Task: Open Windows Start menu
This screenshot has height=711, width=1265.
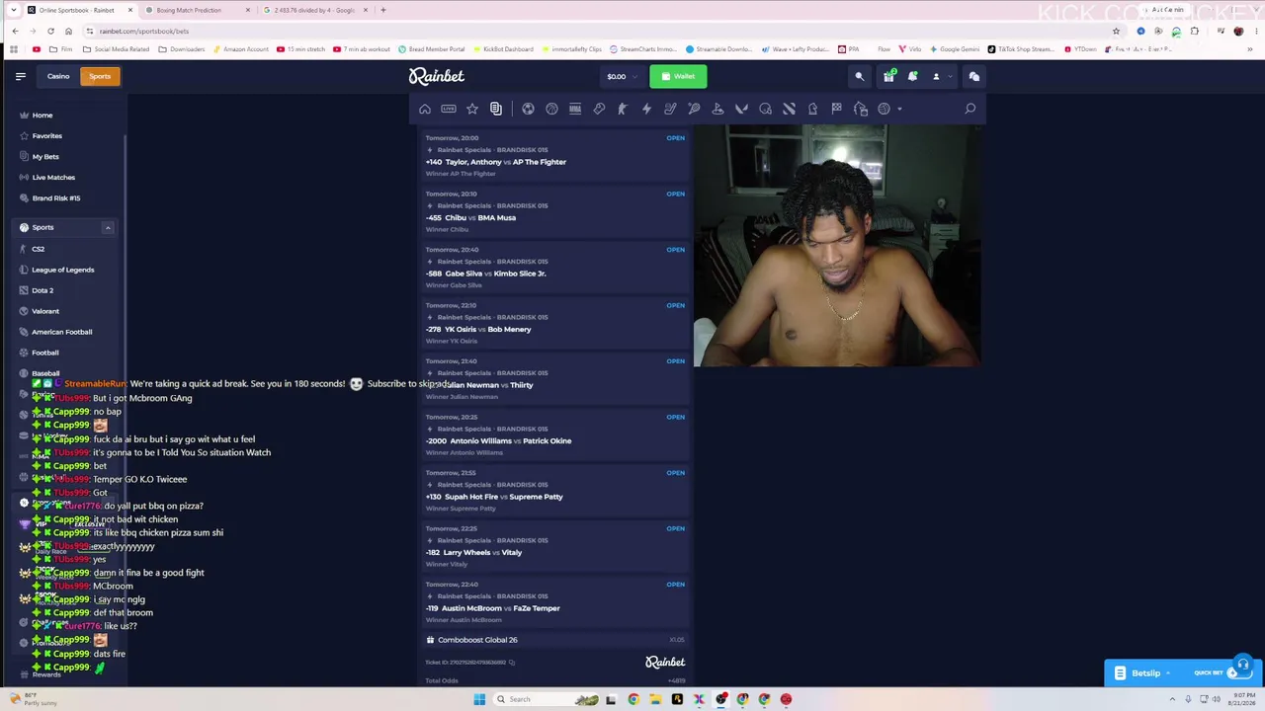Action: pos(479,699)
